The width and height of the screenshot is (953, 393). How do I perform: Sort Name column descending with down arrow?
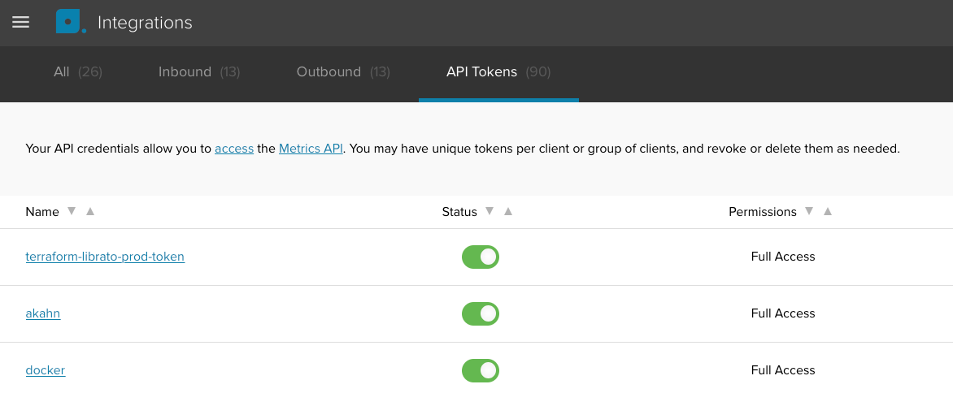click(72, 211)
